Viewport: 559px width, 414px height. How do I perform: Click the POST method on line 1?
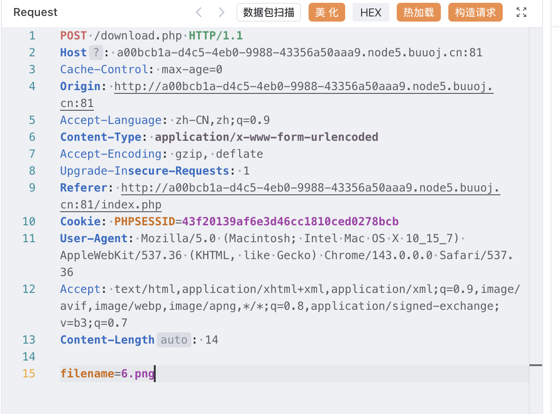tap(74, 36)
